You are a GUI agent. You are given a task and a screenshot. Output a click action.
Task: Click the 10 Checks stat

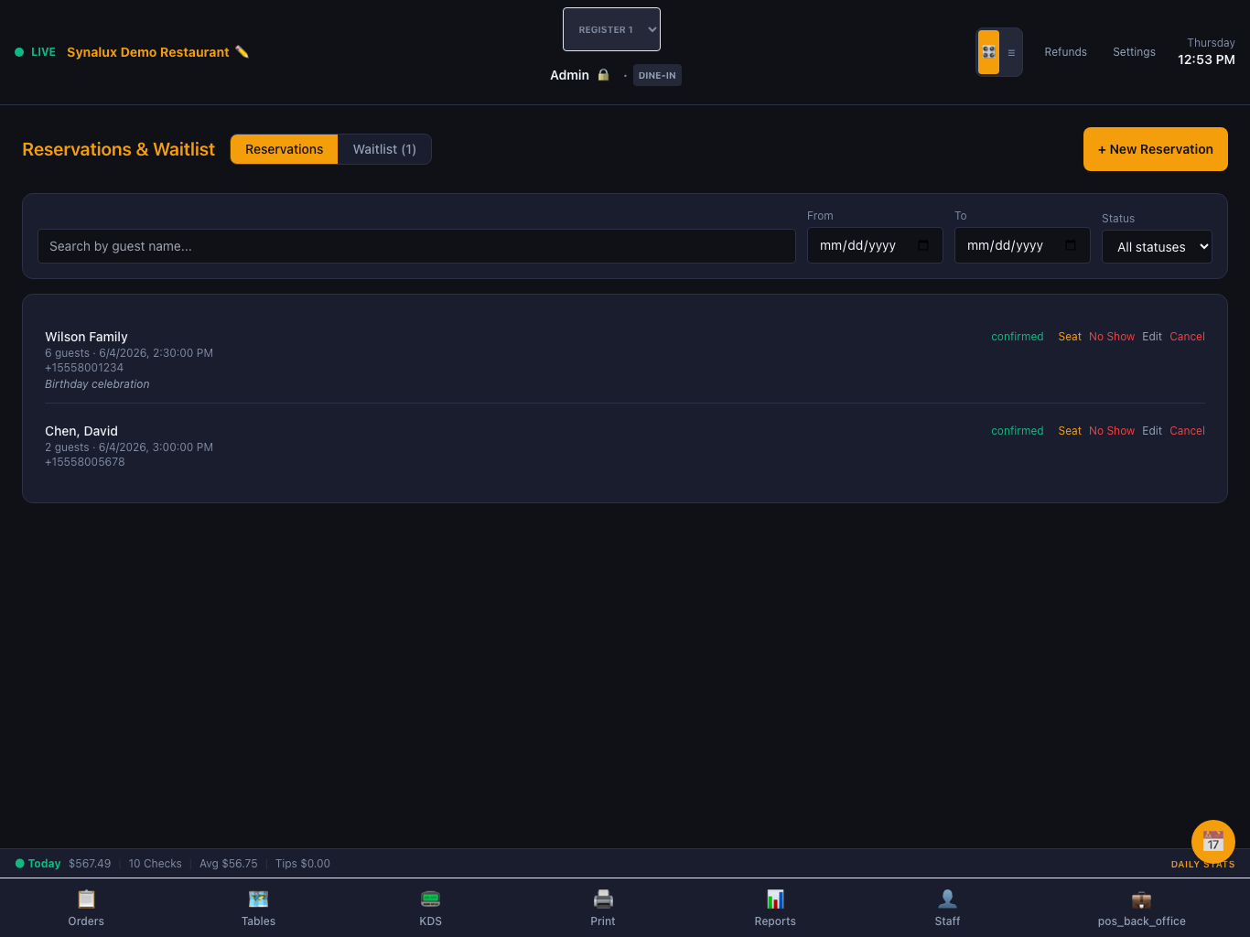(155, 864)
